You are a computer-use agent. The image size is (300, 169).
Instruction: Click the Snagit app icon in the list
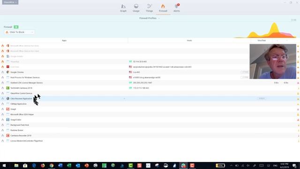coord(8,109)
